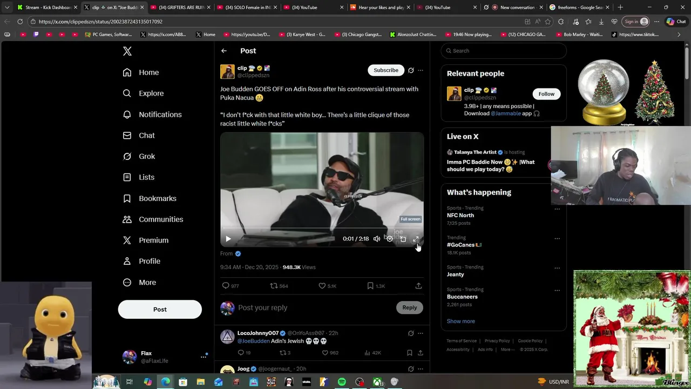
Task: Open Copilot Chat in browser
Action: [x=676, y=22]
